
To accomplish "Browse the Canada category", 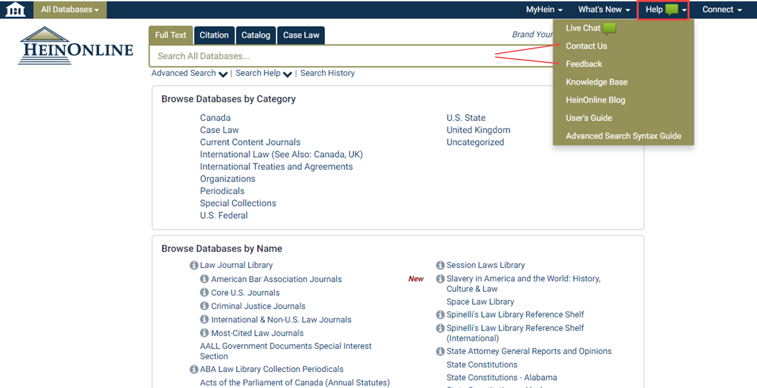I will click(215, 118).
